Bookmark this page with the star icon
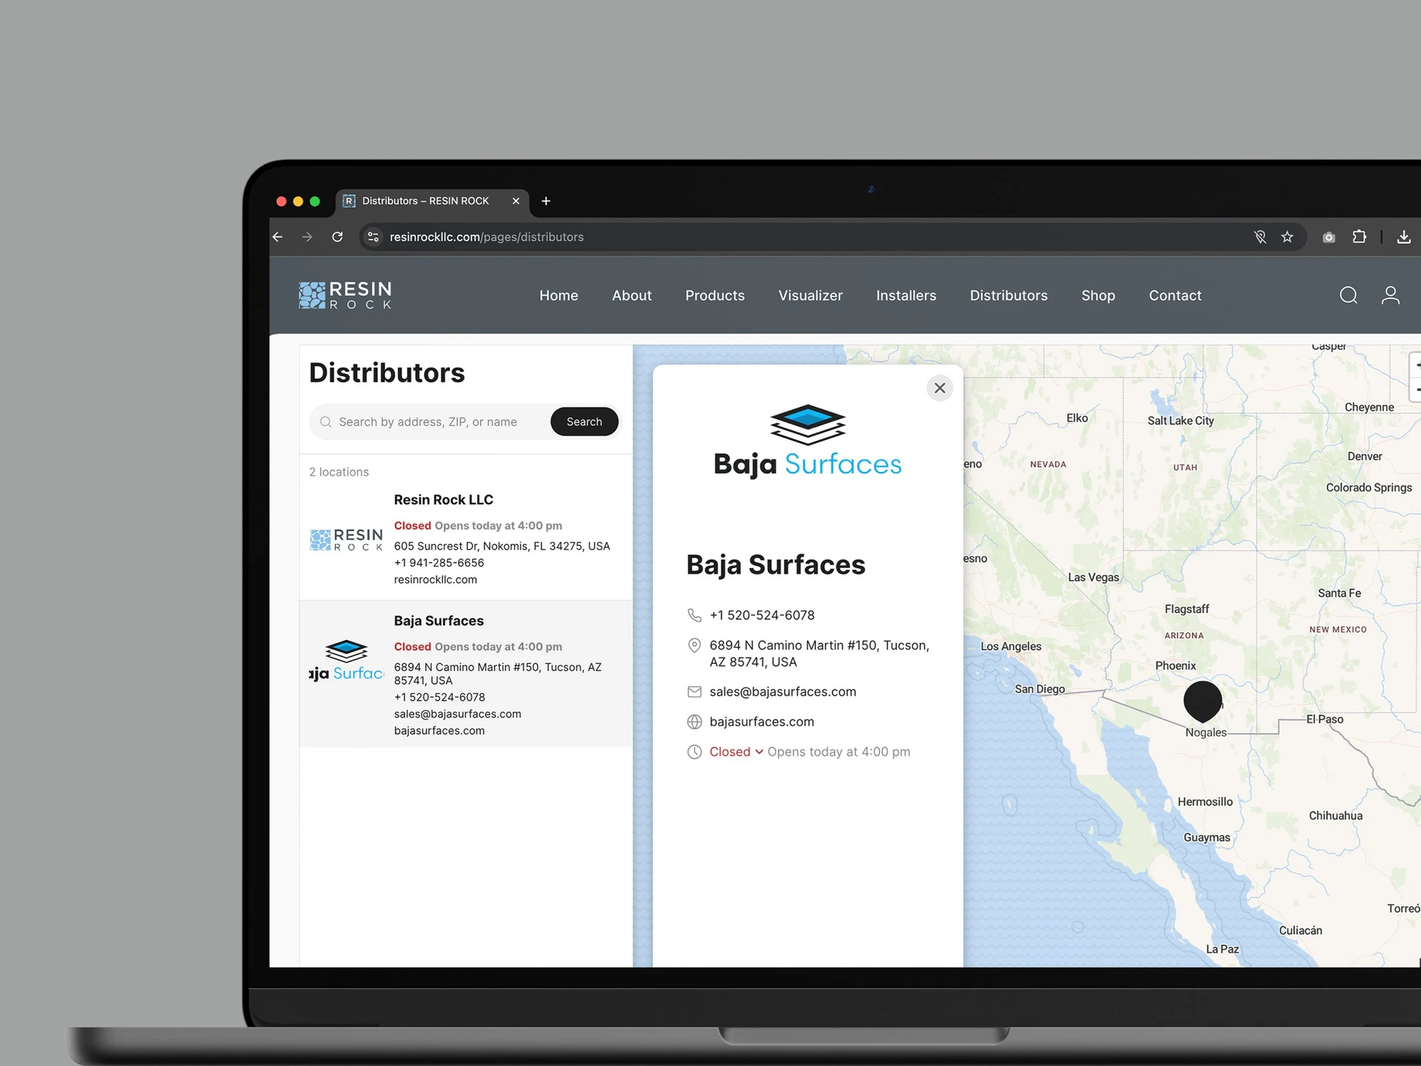This screenshot has height=1066, width=1421. (1287, 237)
